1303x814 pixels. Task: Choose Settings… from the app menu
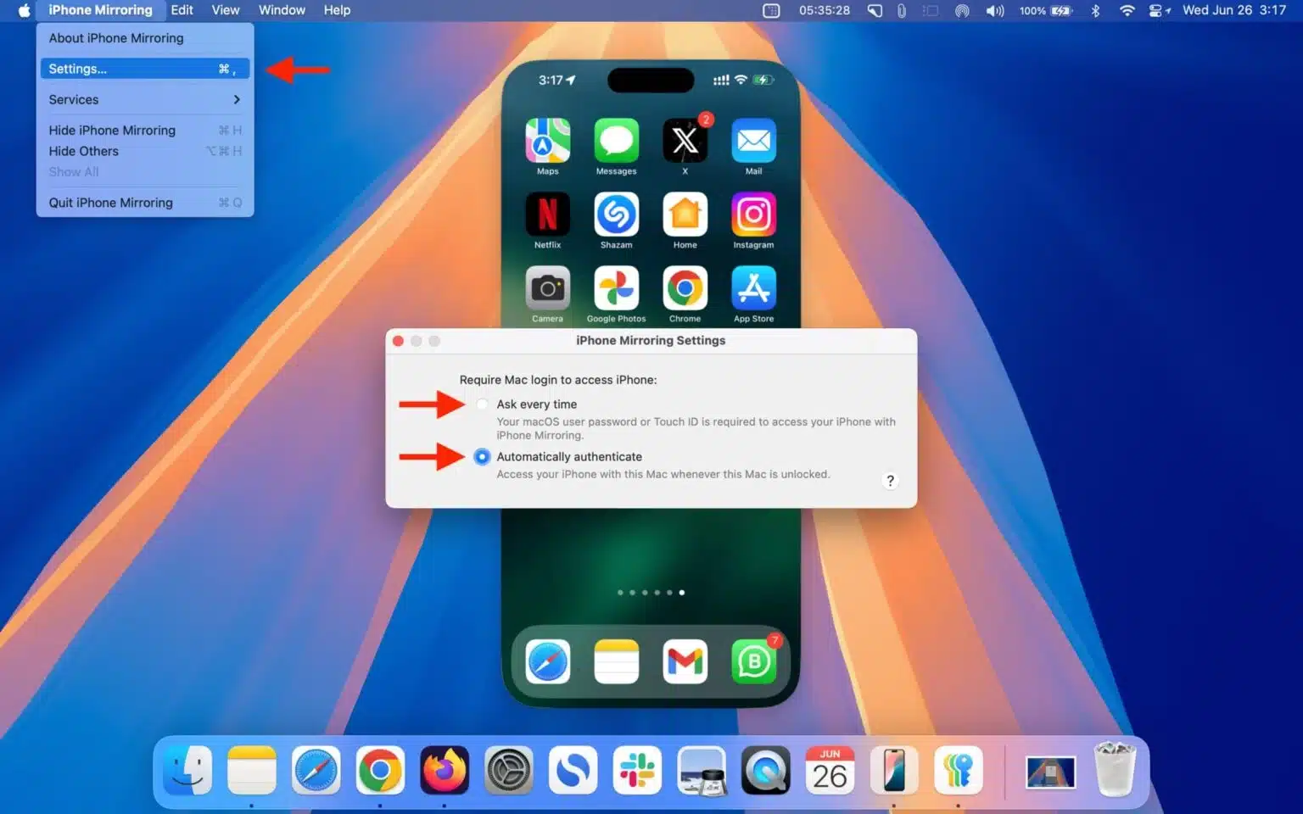tap(145, 69)
